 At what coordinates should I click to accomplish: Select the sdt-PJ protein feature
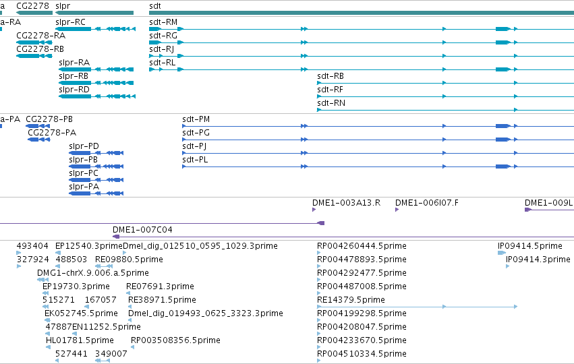[x=378, y=153]
